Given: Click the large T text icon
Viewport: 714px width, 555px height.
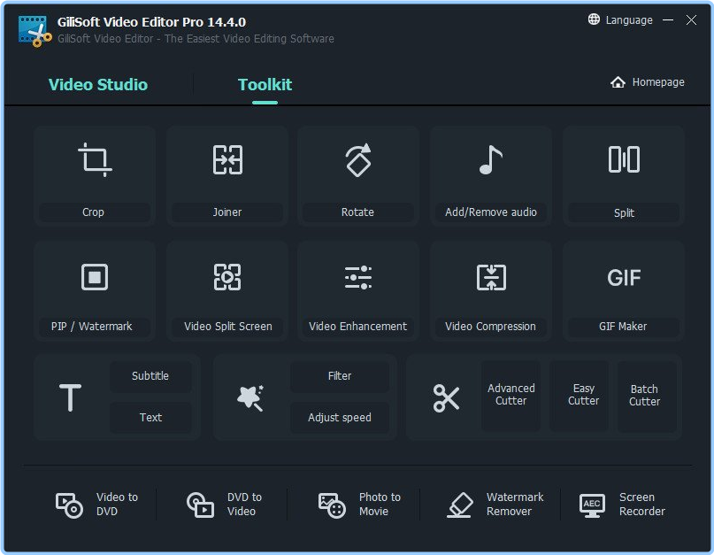Looking at the screenshot, I should [x=70, y=397].
